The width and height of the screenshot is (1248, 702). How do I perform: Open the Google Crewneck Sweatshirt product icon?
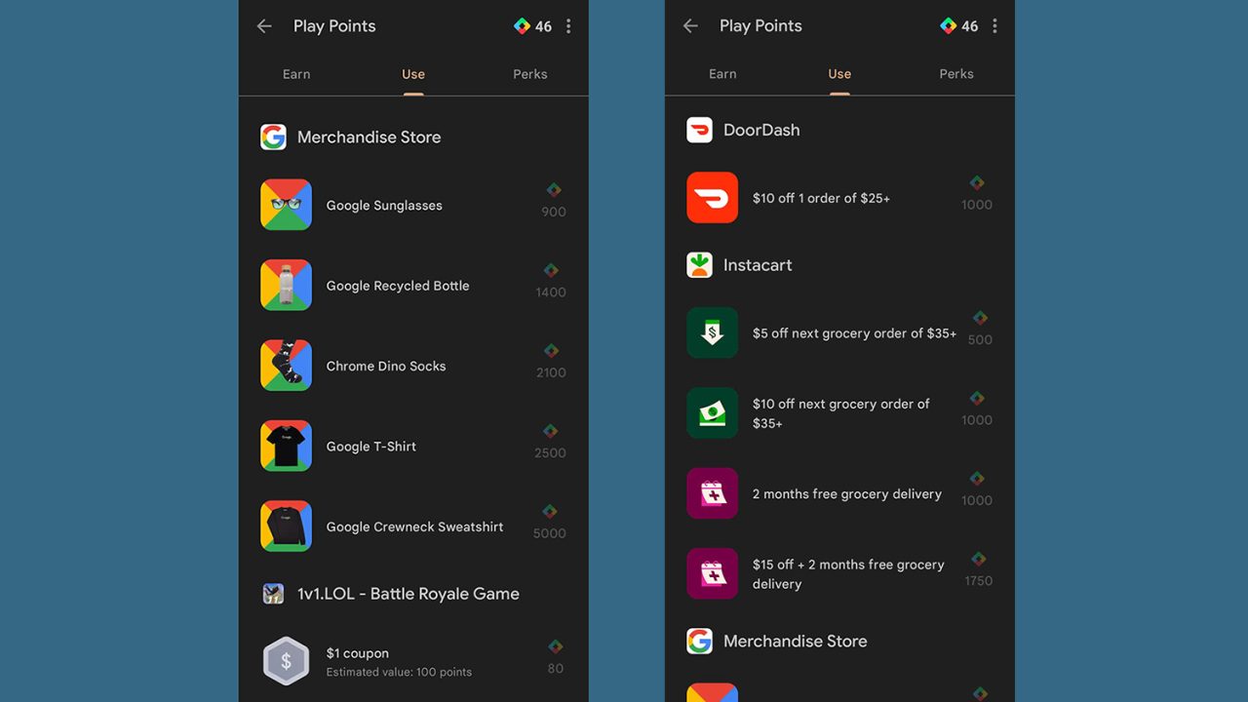coord(286,526)
